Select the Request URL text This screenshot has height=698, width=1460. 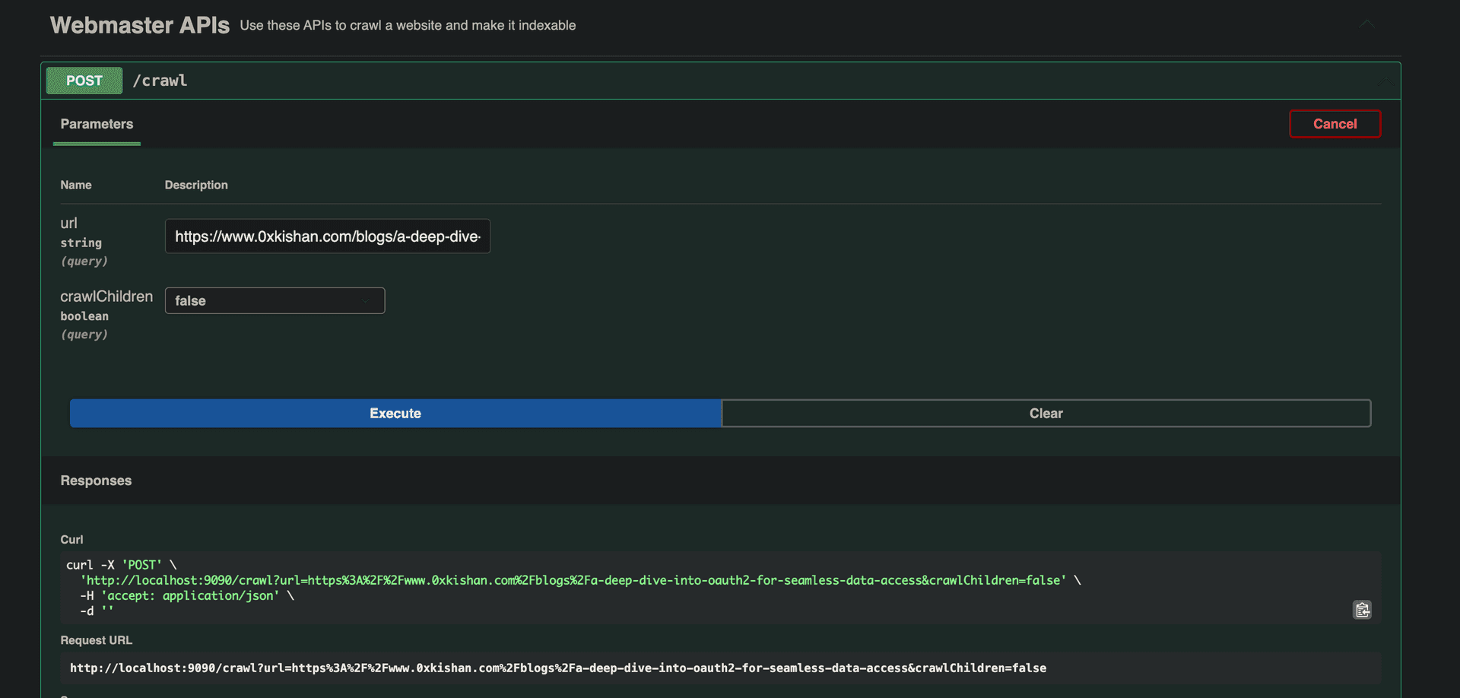557,668
